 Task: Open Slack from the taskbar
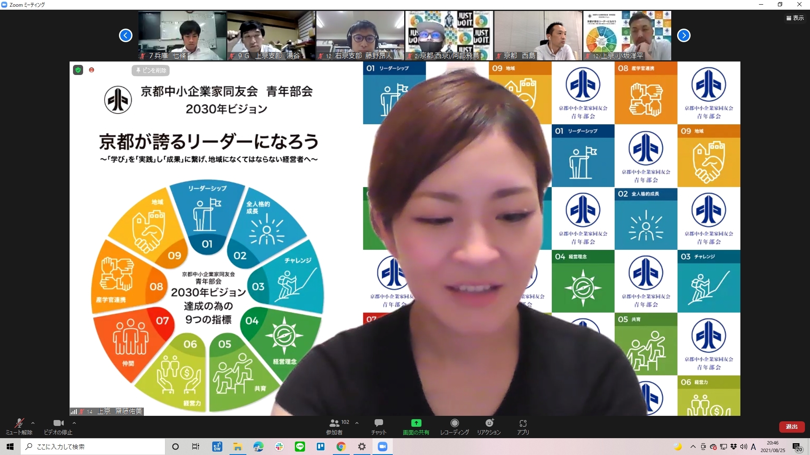tap(279, 447)
